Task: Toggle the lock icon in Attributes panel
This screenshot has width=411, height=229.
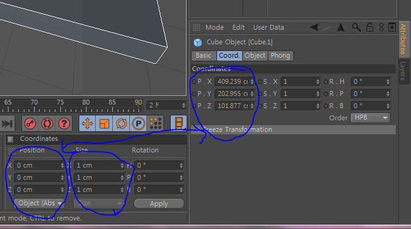Action: point(370,27)
